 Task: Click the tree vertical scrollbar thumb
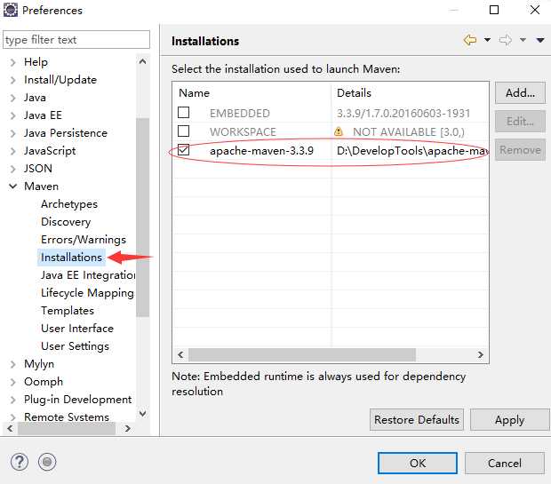pos(143,218)
